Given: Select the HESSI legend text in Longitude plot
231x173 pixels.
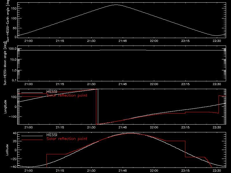Looking at the screenshot, I should click(52, 91).
